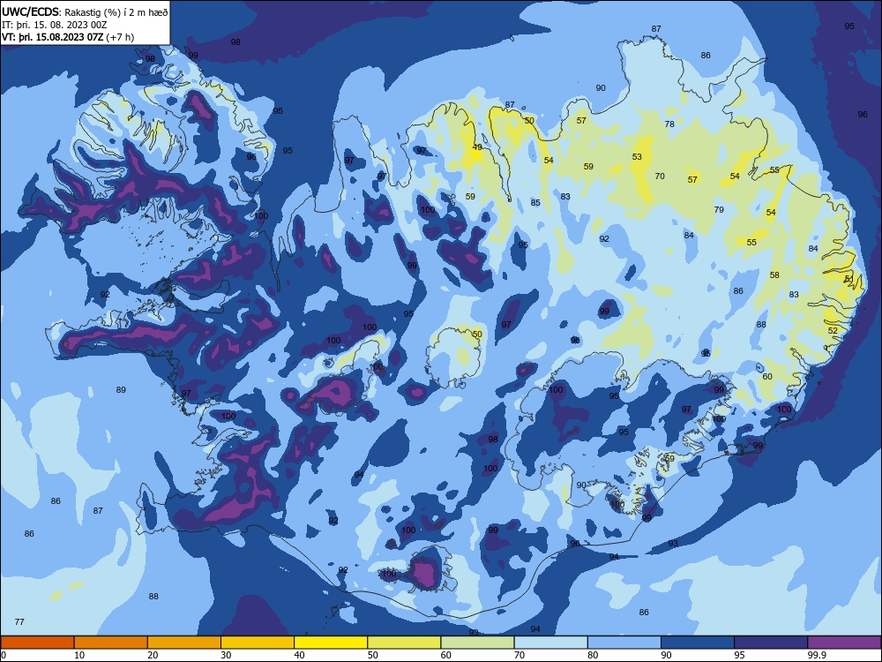882x662 pixels.
Task: Click the orange 10–20 legend swatch
Action: tap(111, 643)
